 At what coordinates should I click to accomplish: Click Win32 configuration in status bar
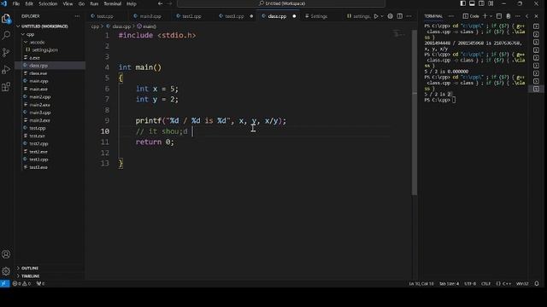click(x=522, y=284)
